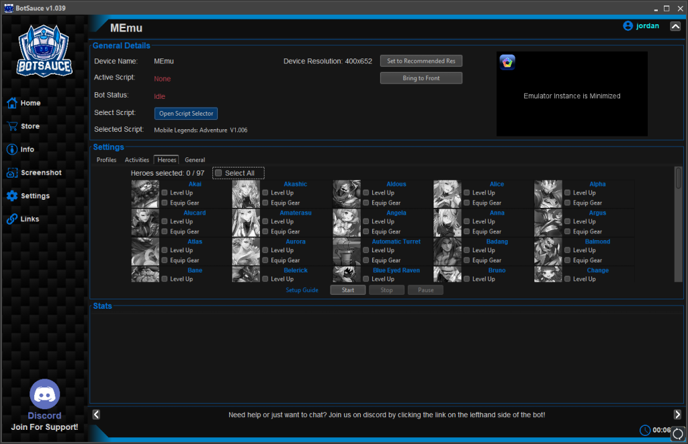Image resolution: width=688 pixels, height=444 pixels.
Task: Click the Discord logo for support
Action: click(x=44, y=394)
